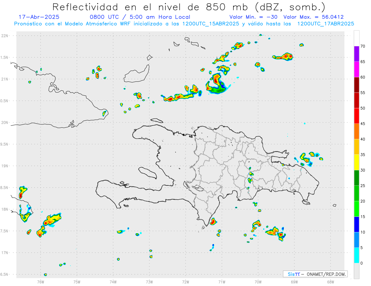The width and height of the screenshot is (371, 286).
Task: Click the legend value '25'
Action: [x=363, y=186]
